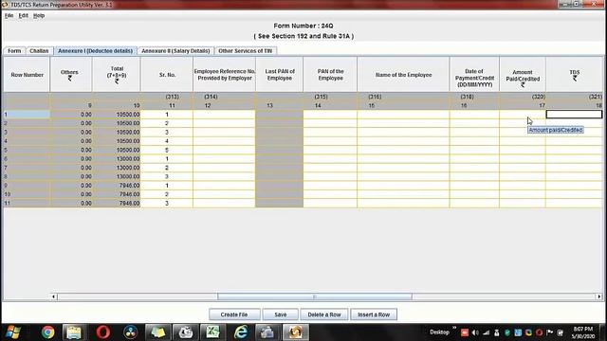Switch to the Form tab
The image size is (607, 341).
tap(14, 50)
